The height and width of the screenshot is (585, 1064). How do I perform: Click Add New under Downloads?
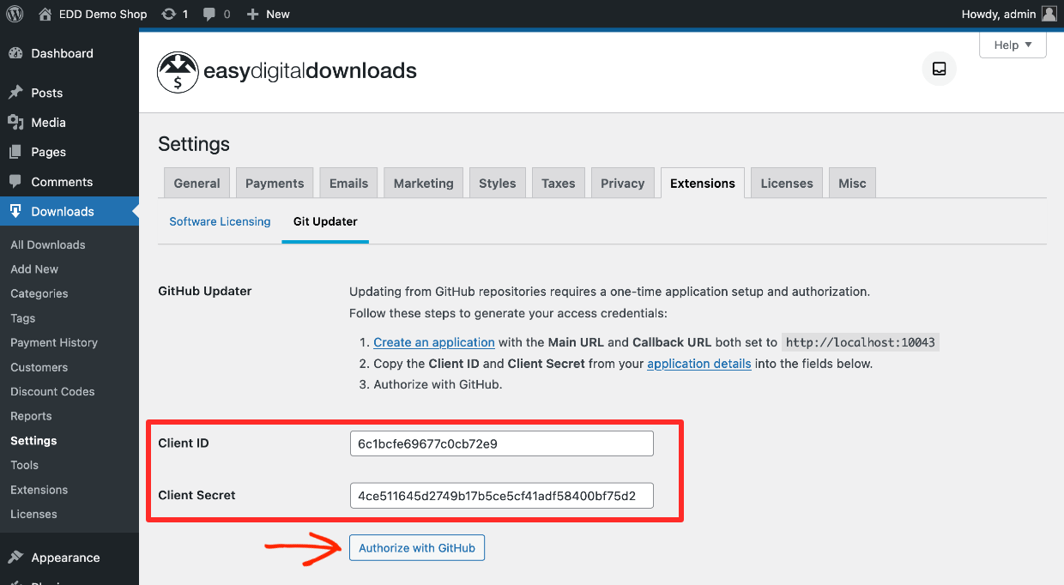point(34,269)
